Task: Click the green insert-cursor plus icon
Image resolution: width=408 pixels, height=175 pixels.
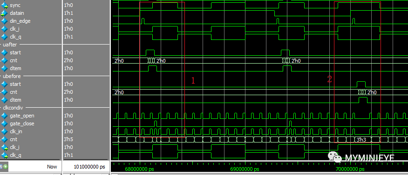Action: pyautogui.click(x=6, y=167)
